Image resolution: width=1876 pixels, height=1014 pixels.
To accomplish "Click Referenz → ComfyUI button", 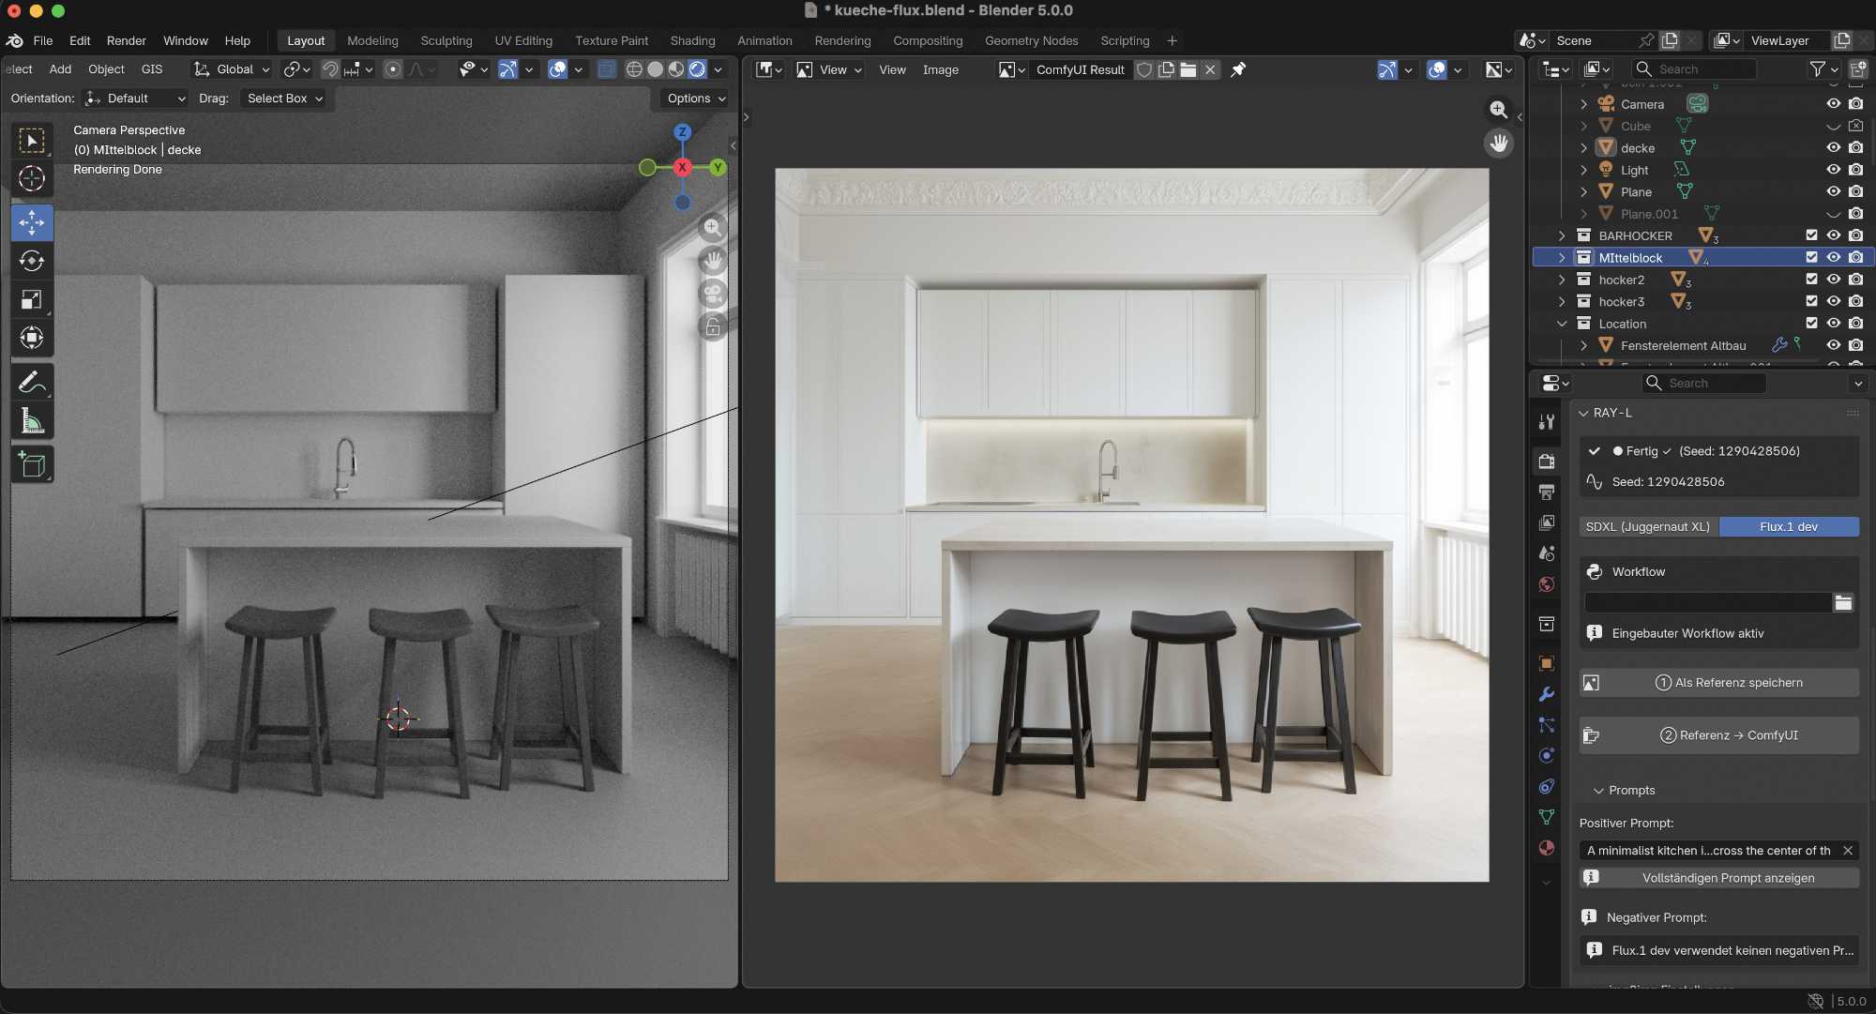I will pos(1718,735).
